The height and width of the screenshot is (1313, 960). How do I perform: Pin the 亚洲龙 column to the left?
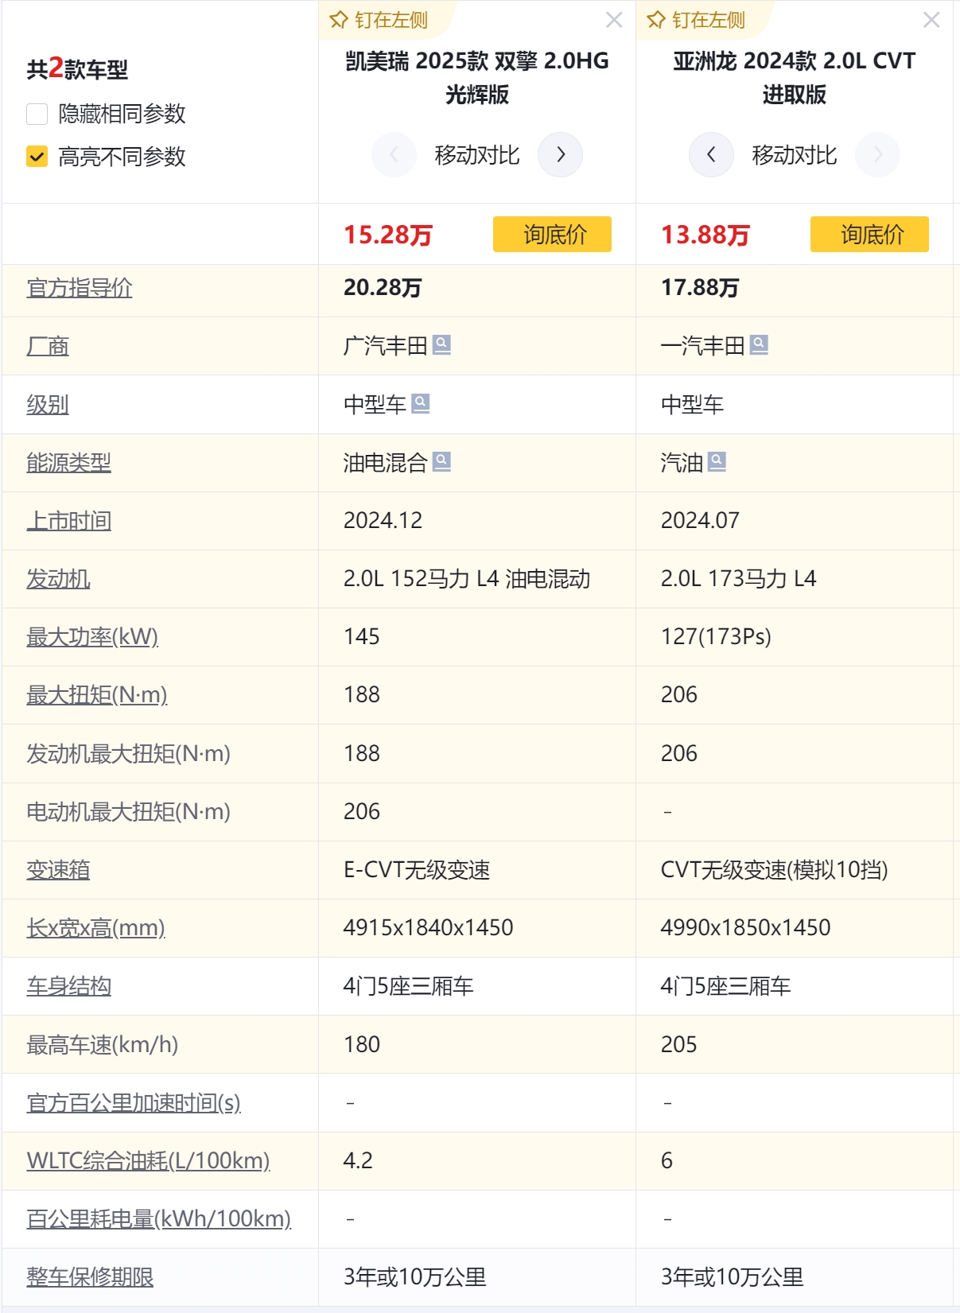point(697,20)
